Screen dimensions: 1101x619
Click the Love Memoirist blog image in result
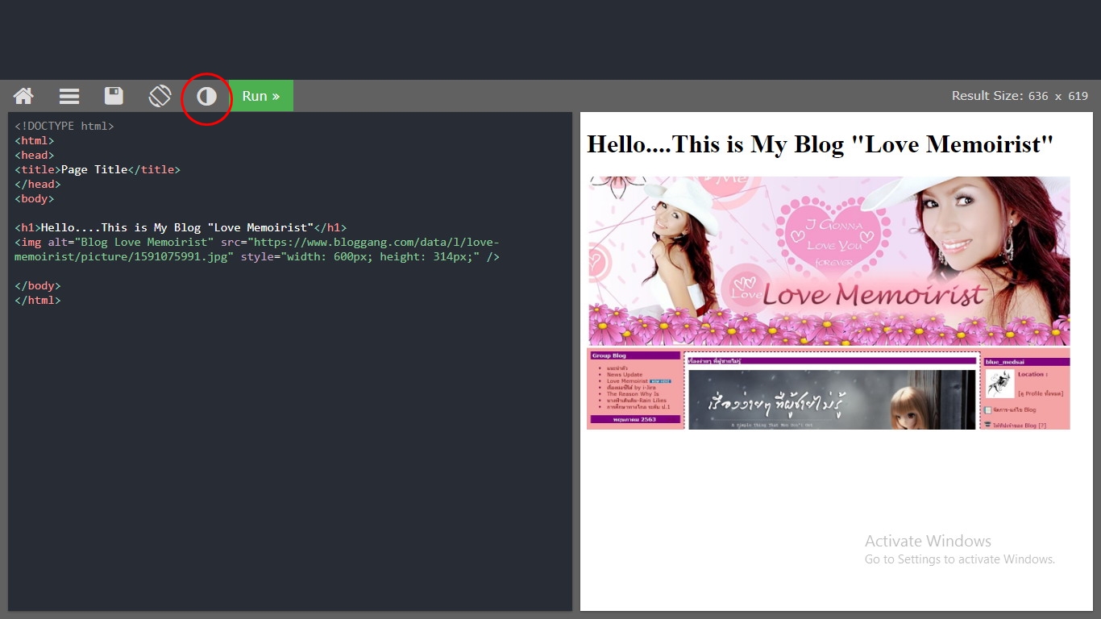click(x=829, y=303)
